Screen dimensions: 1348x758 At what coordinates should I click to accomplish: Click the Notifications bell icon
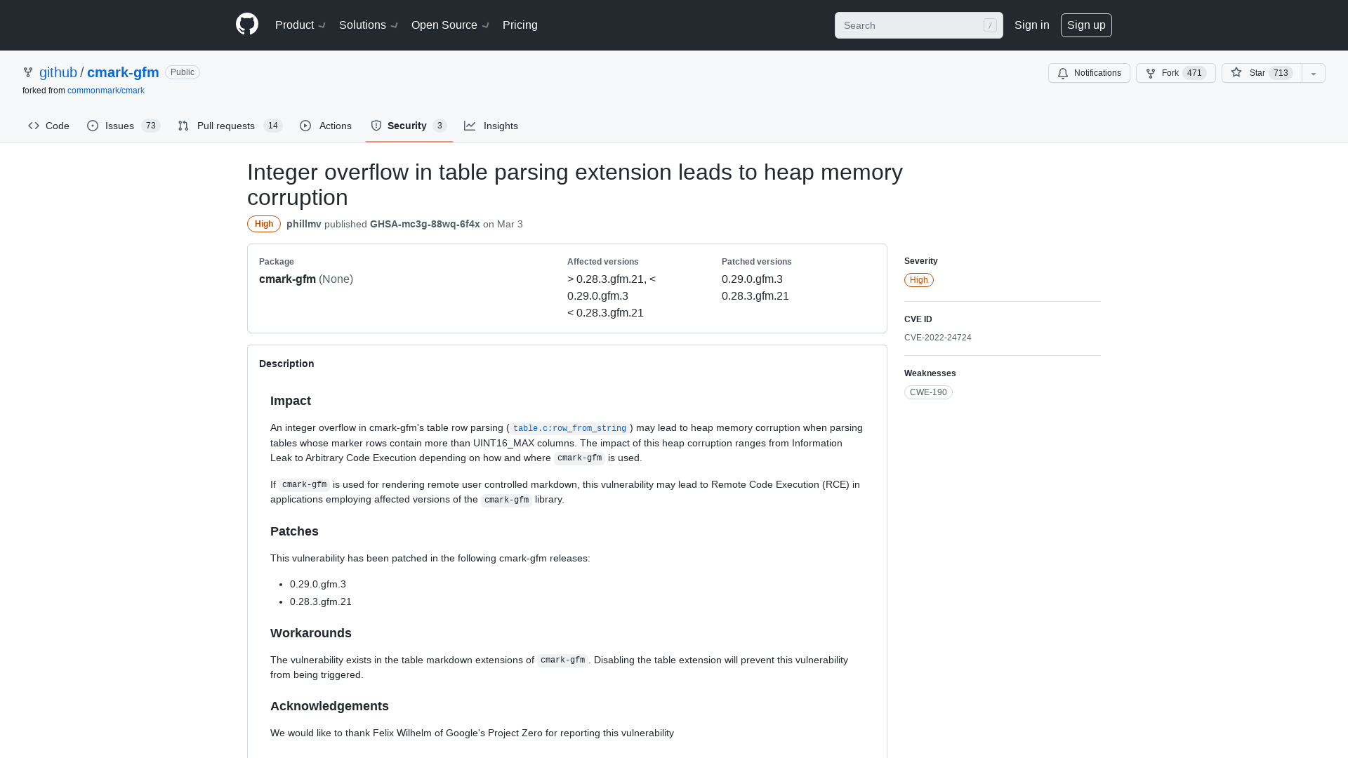[x=1063, y=73]
